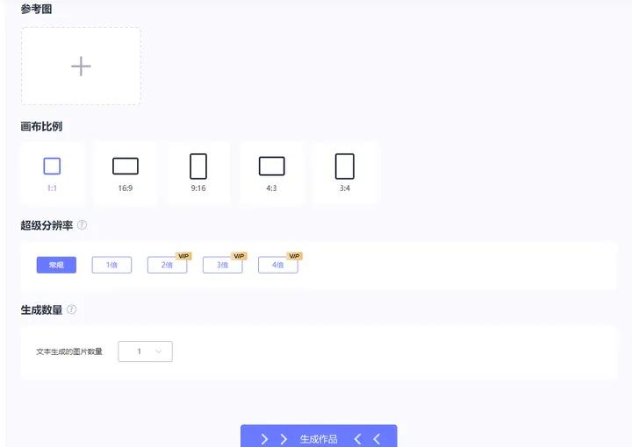The height and width of the screenshot is (447, 632).
Task: Click the VIP badge on 4倍 option
Action: point(294,256)
